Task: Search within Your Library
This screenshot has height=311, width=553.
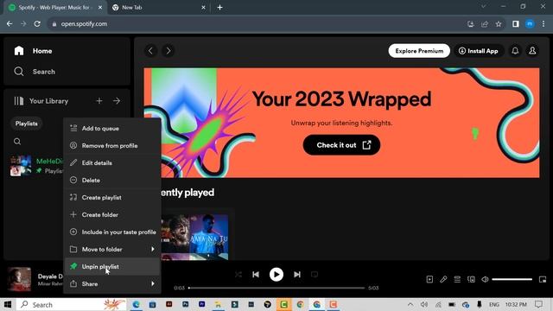Action: (17, 142)
